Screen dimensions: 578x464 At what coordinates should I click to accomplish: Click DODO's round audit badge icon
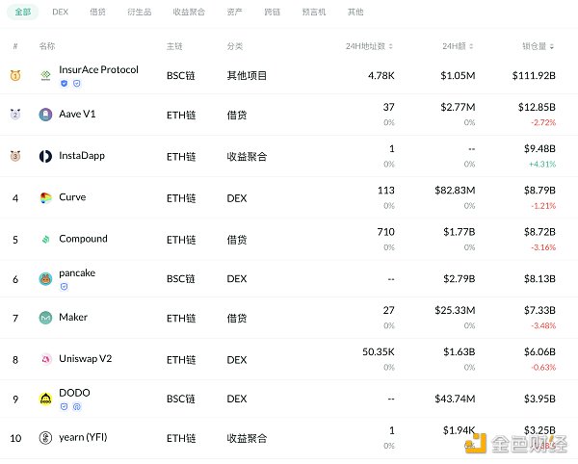pos(77,406)
